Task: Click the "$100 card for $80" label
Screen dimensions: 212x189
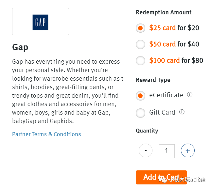Action: 176,60
